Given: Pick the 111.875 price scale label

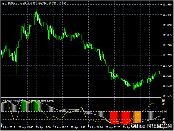Looking at the screenshot, I should [167, 15].
